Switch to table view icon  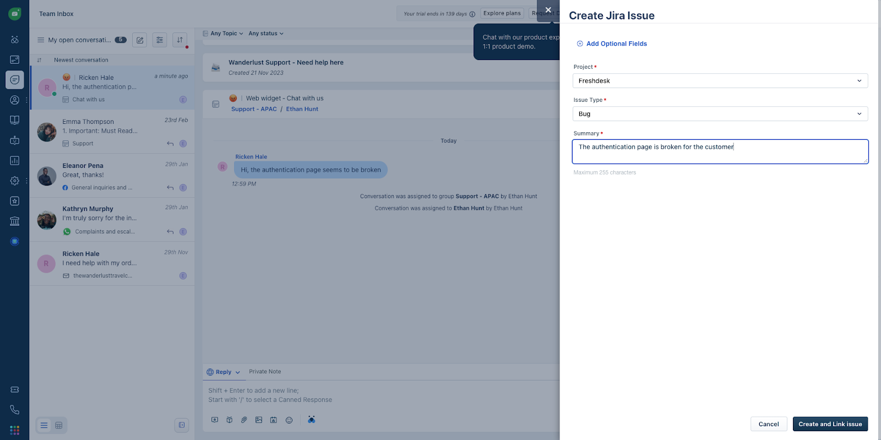[59, 425]
